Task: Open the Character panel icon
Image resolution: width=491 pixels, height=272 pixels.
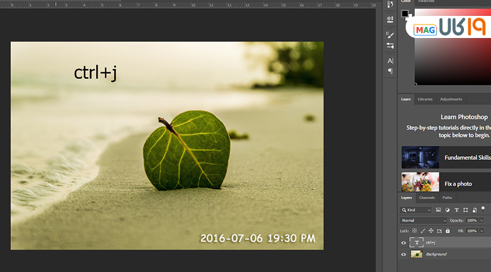Action: pyautogui.click(x=390, y=61)
